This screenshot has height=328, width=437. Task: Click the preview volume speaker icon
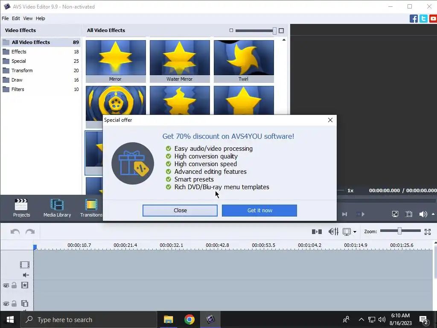pos(423,214)
